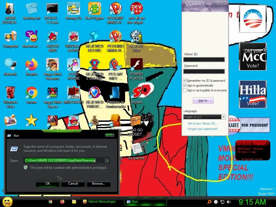This screenshot has width=276, height=207.
Task: Click the McCain vote gadget
Action: tap(253, 57)
